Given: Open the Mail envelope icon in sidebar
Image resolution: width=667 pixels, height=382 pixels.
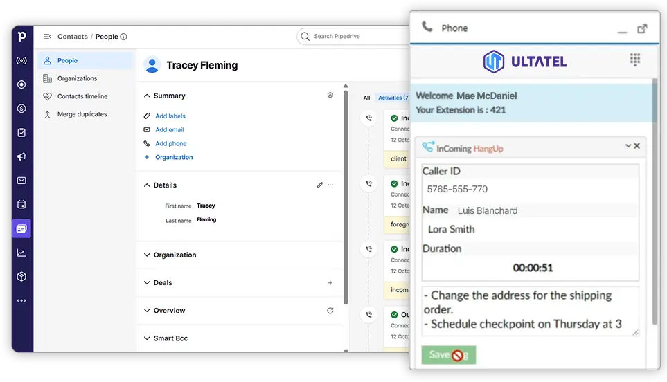Looking at the screenshot, I should point(21,181).
